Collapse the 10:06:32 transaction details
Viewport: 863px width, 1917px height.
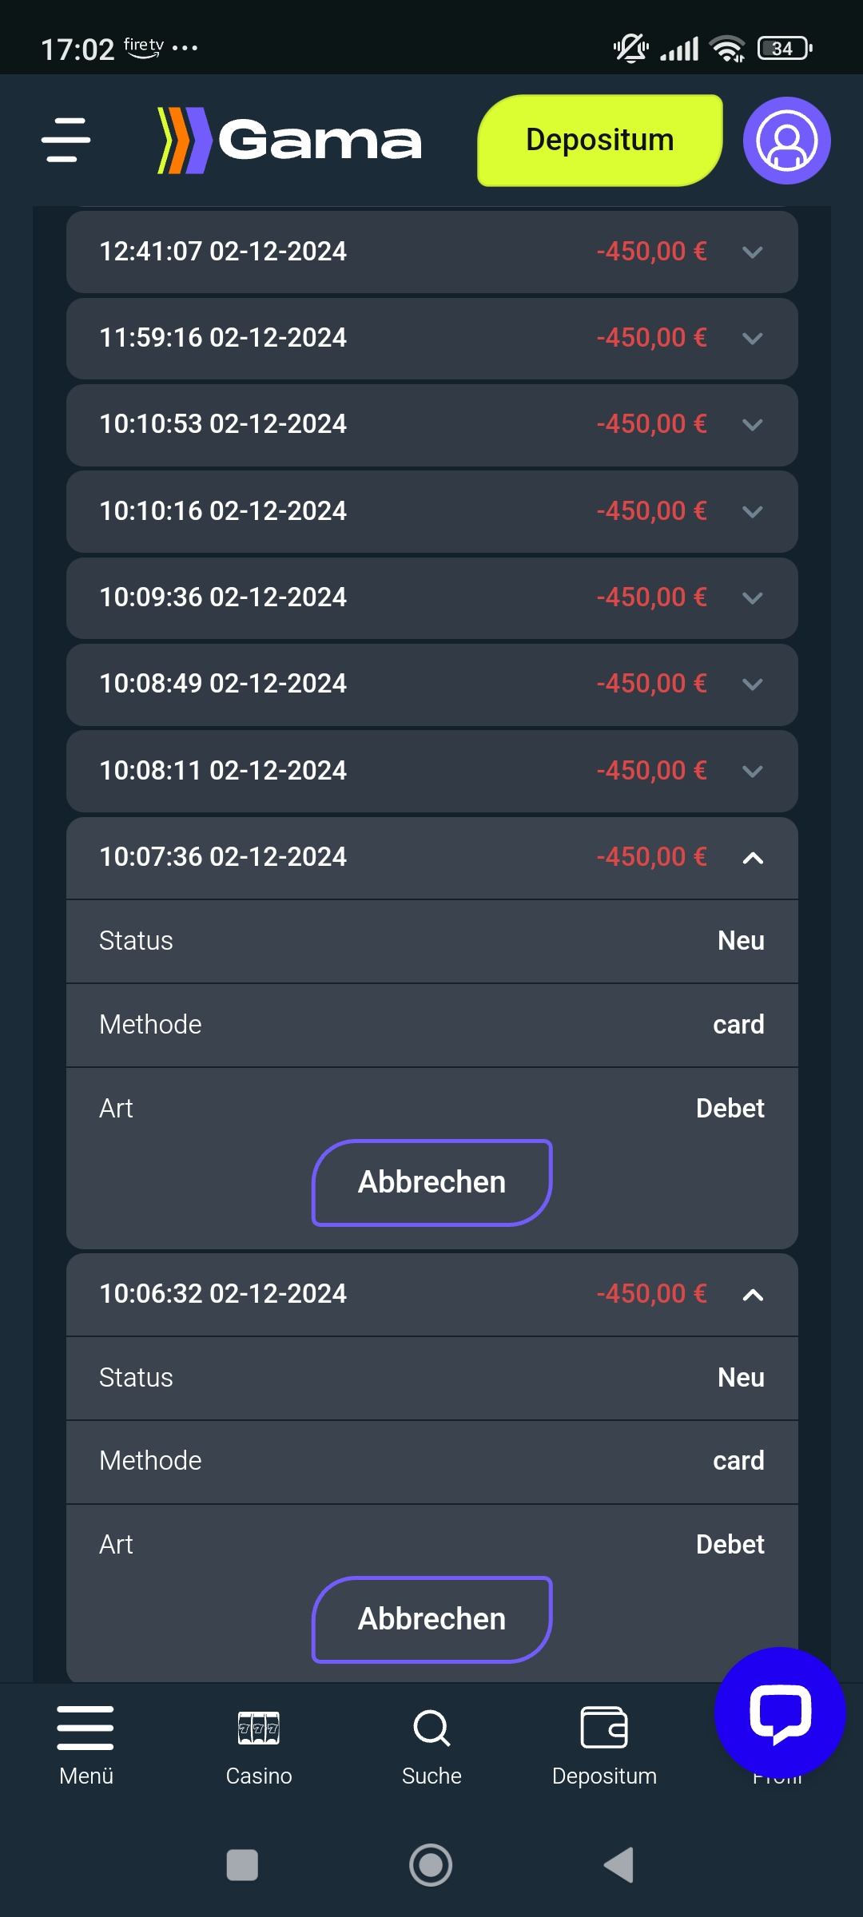pos(752,1295)
